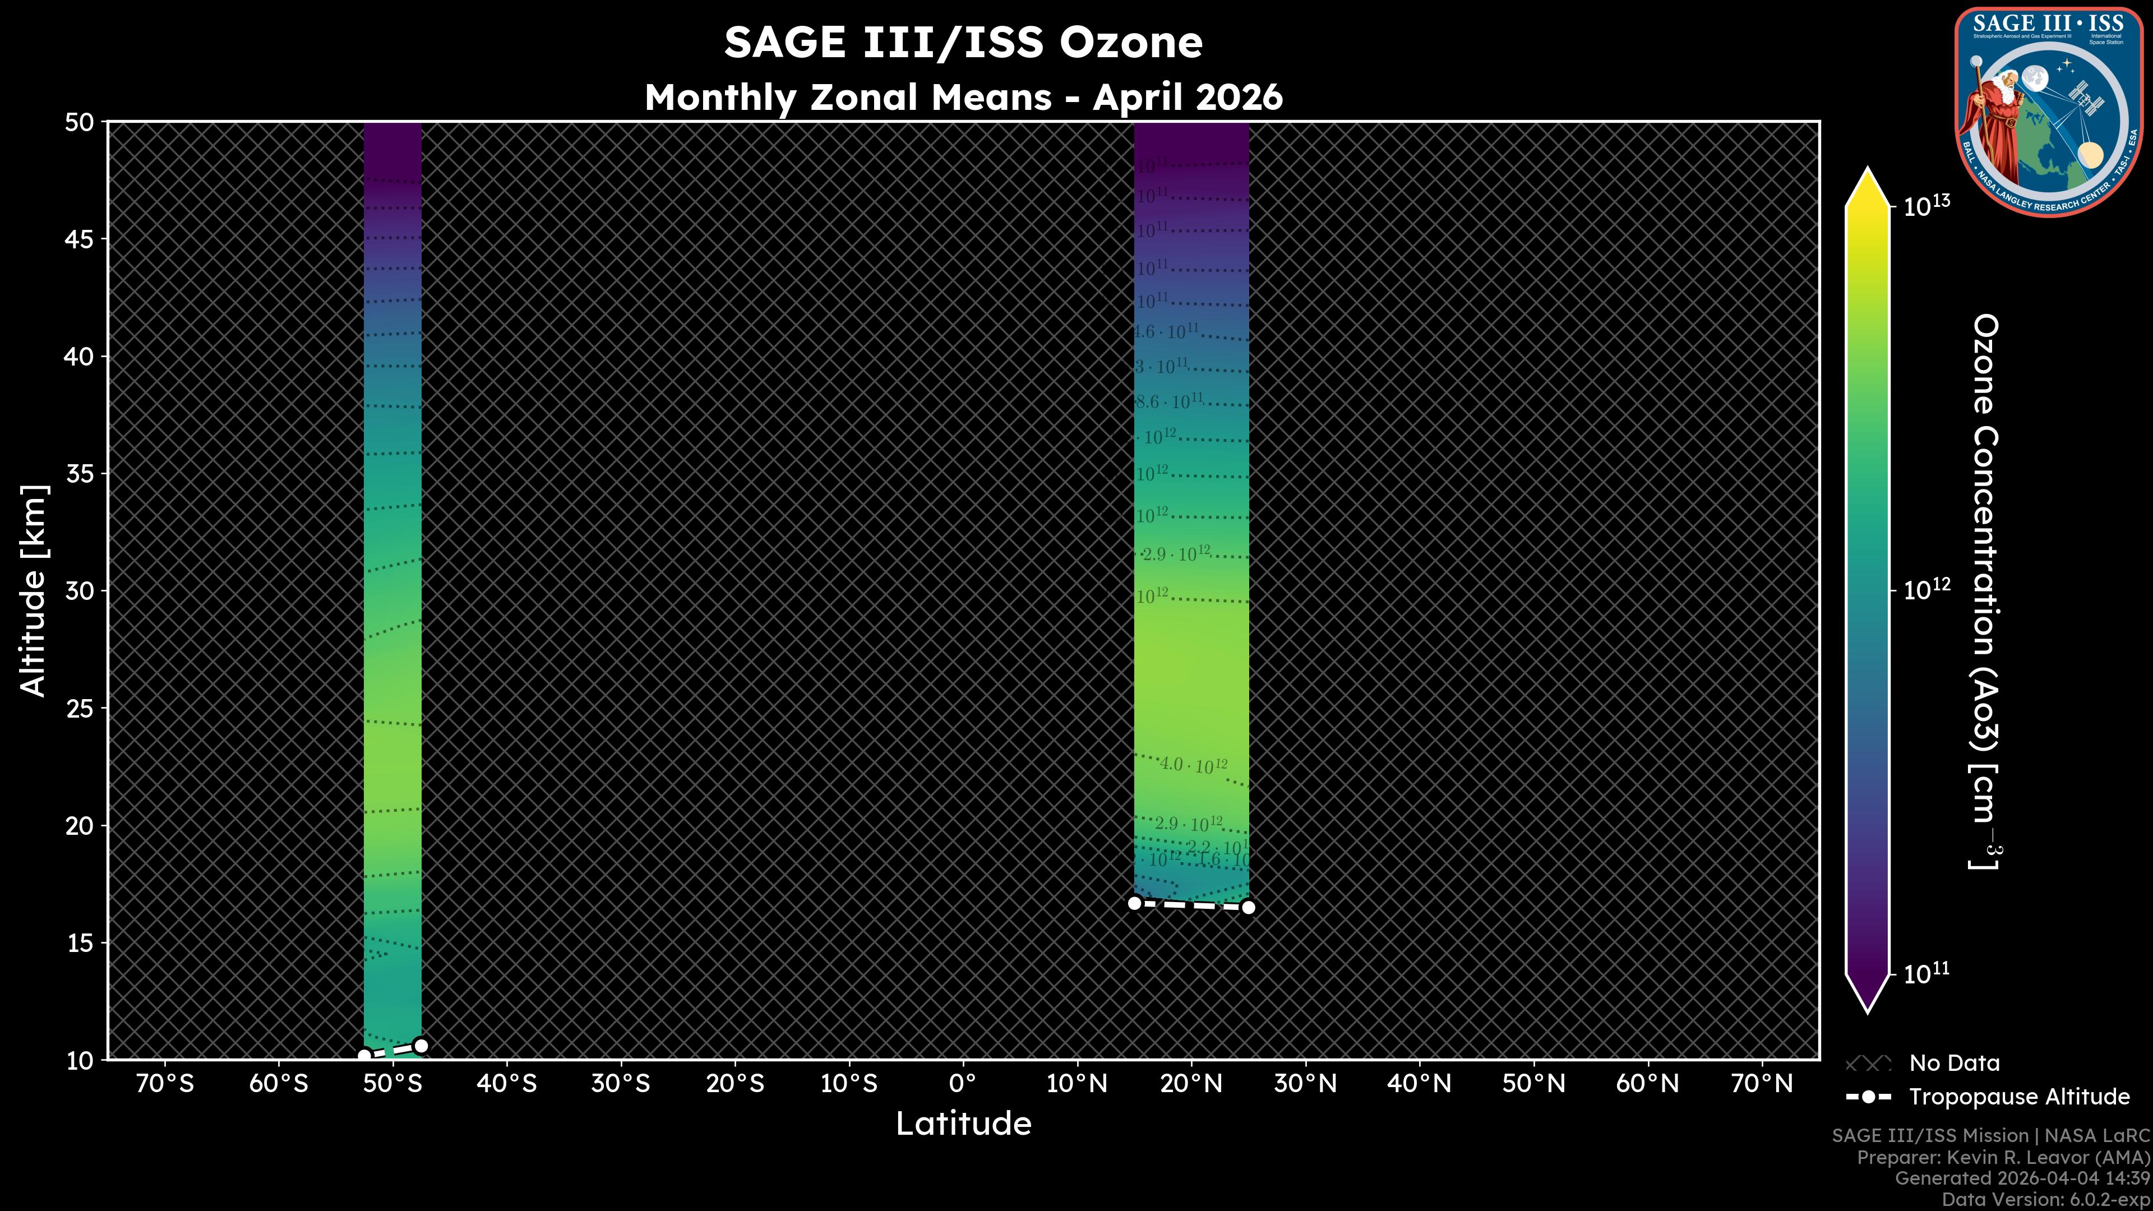
Task: Click the Tropopause Altitude legend marker
Action: click(1868, 1097)
